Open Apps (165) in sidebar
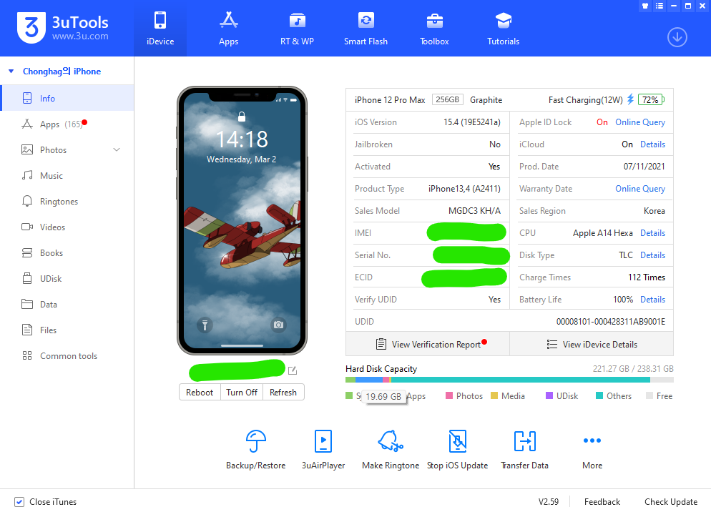The height and width of the screenshot is (512, 711). tap(67, 124)
